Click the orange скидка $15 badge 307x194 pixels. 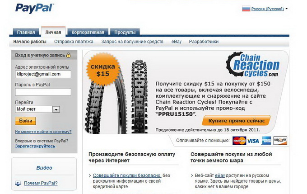(x=103, y=70)
